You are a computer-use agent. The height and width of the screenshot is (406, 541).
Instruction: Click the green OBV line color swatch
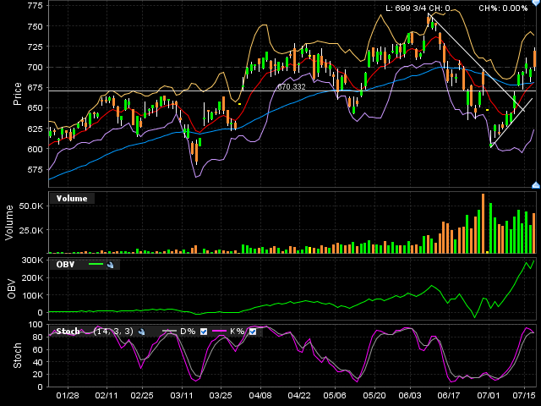(96, 265)
